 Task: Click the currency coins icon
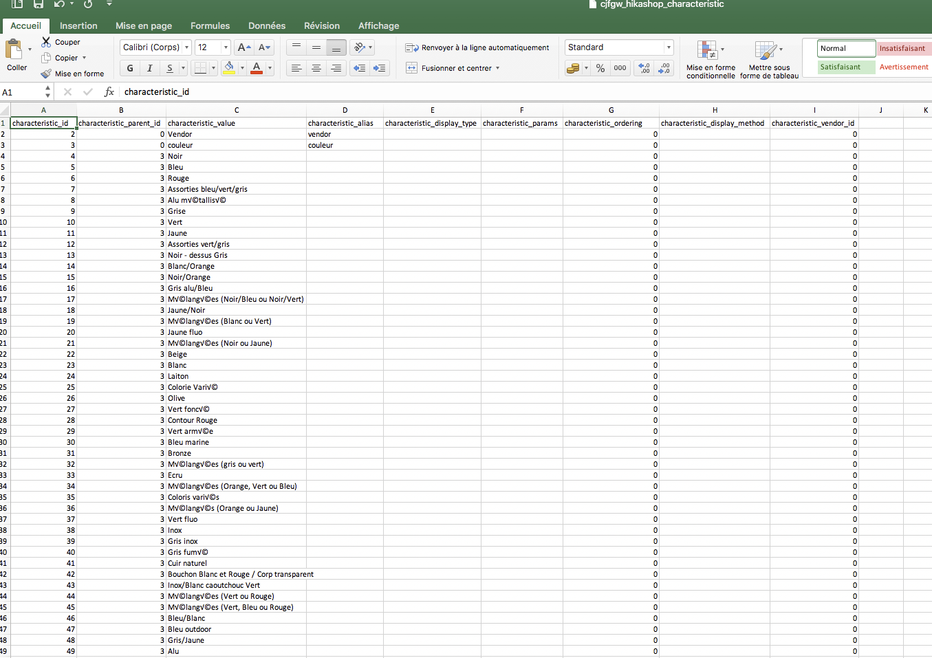(572, 68)
